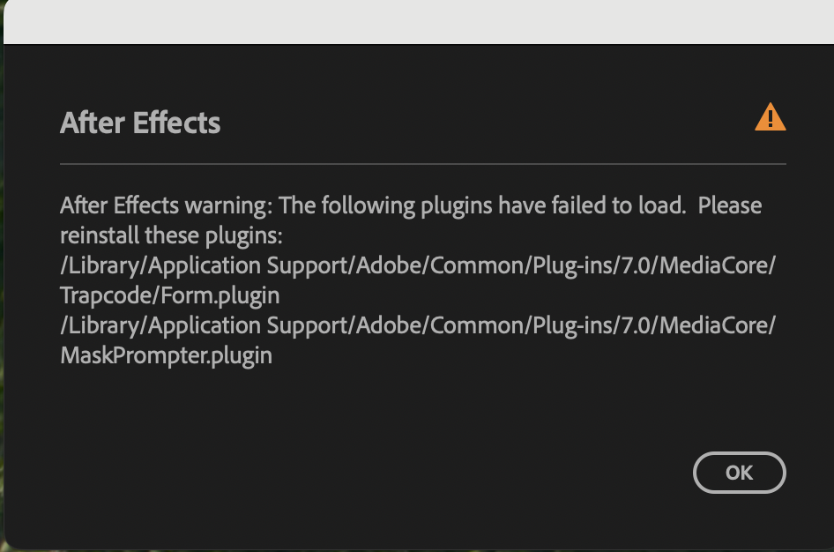The width and height of the screenshot is (834, 552).
Task: Click the word "The" after "warning:"
Action: [297, 205]
